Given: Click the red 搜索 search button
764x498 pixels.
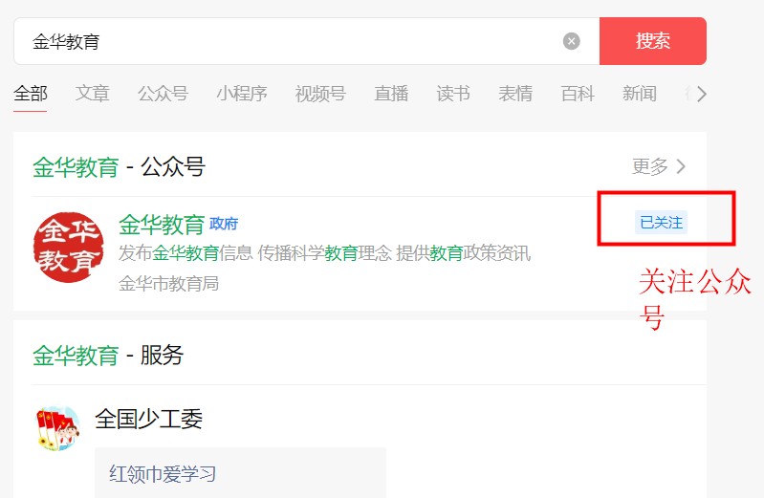Looking at the screenshot, I should point(653,41).
